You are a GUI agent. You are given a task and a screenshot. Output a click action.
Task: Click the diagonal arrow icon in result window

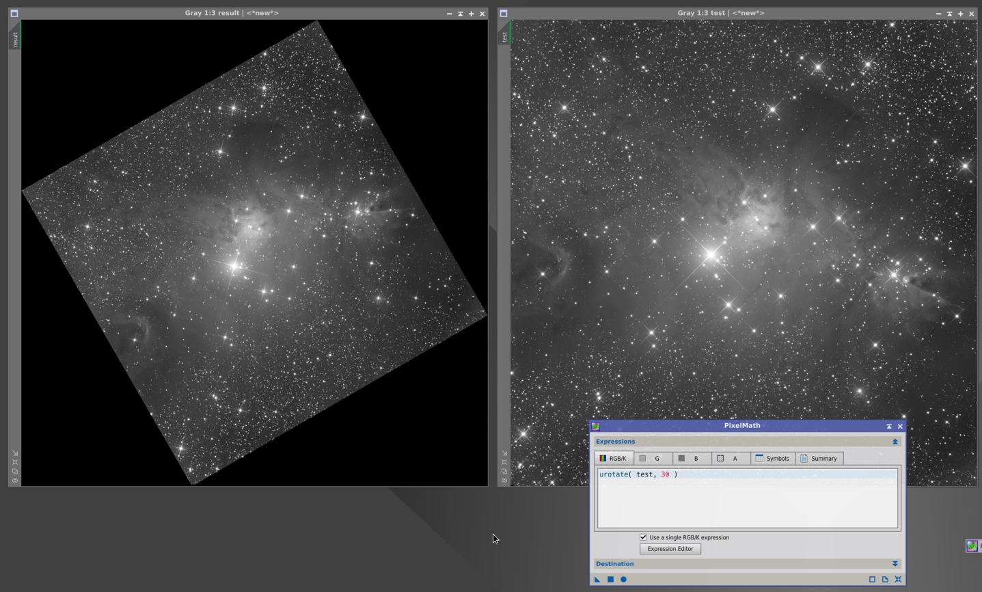[x=15, y=453]
